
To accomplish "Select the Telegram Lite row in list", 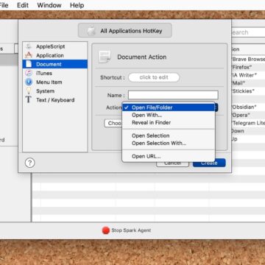I will 248,123.
